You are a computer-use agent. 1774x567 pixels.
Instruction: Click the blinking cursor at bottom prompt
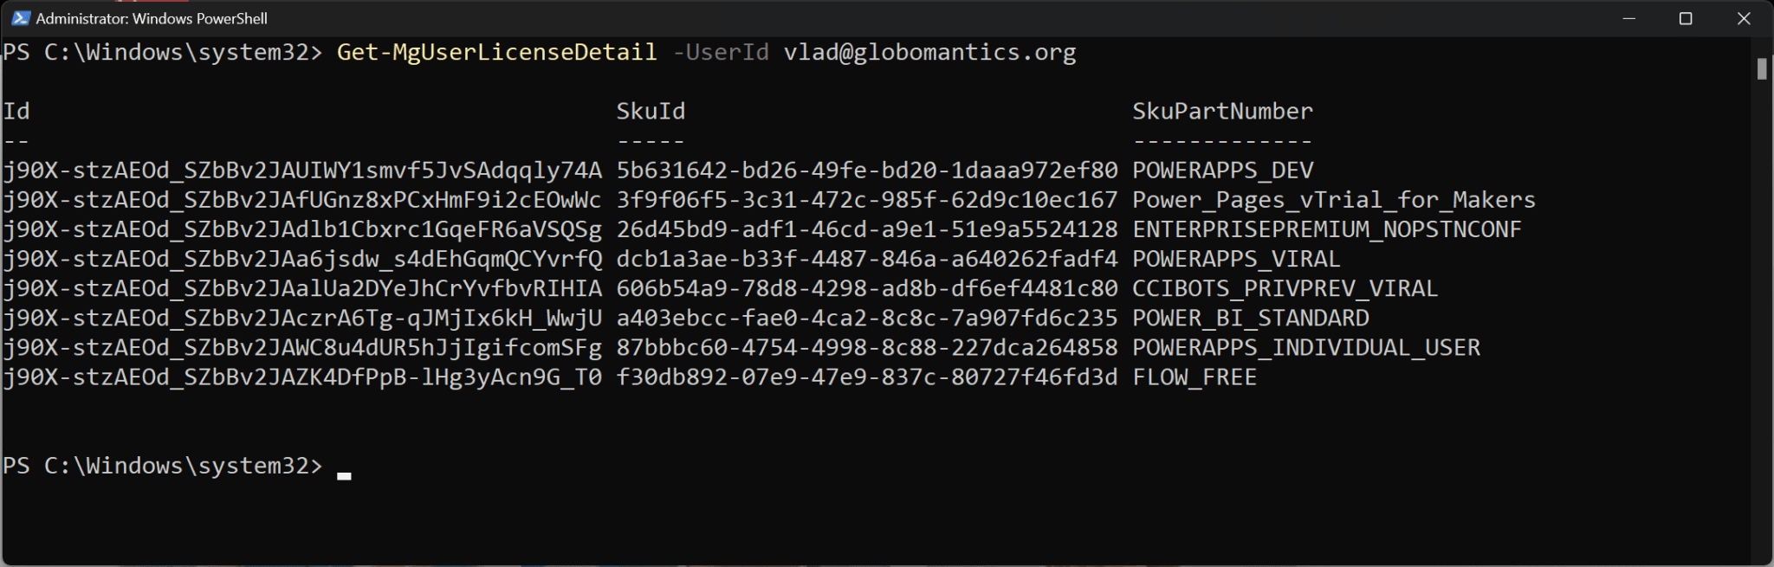pos(344,474)
